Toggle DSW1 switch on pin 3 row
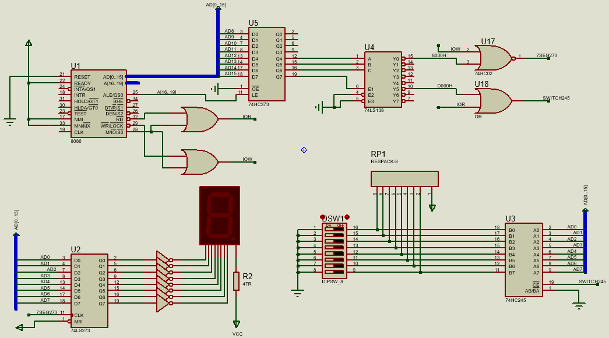Image resolution: width=609 pixels, height=338 pixels. pyautogui.click(x=335, y=241)
